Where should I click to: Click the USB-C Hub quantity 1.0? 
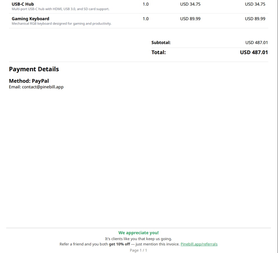pos(146,4)
